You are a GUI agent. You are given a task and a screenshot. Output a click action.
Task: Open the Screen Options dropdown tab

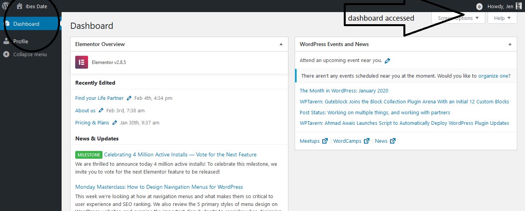pyautogui.click(x=458, y=18)
